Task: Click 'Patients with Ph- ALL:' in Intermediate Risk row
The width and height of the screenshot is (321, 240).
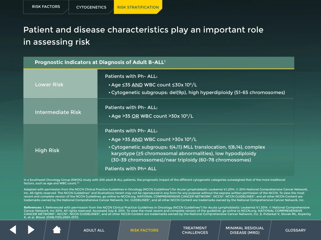Action: click(x=131, y=107)
